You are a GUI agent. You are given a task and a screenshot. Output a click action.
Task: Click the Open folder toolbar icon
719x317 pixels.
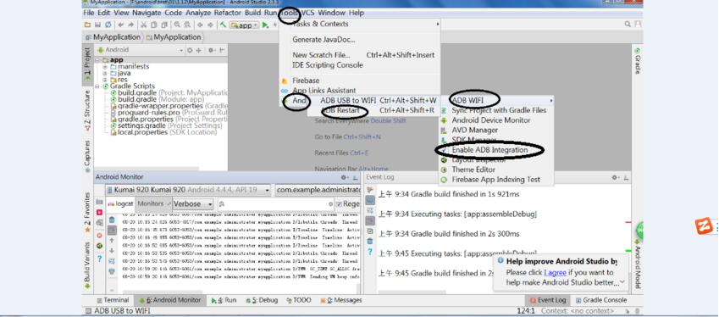87,25
